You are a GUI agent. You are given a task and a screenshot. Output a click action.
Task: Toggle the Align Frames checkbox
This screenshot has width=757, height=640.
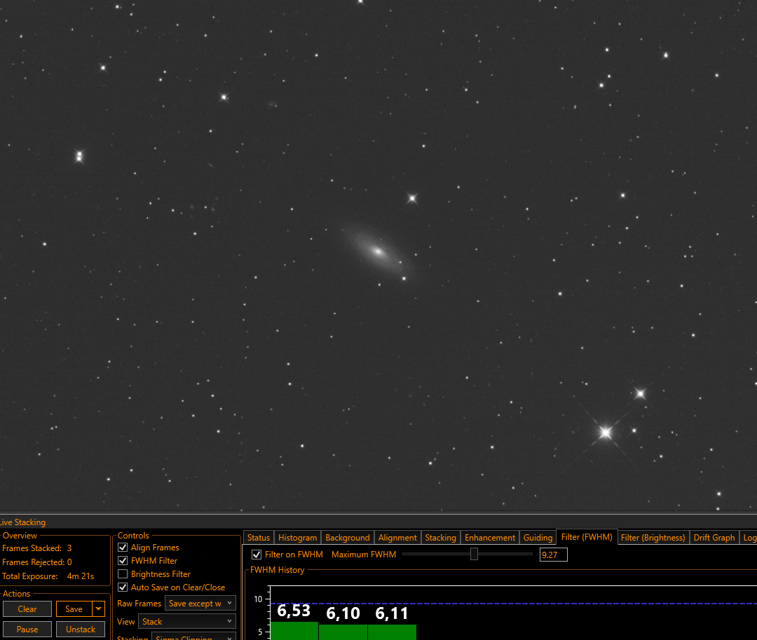pyautogui.click(x=123, y=548)
